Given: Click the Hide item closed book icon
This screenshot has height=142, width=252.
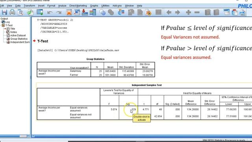Looking at the screenshot, I should point(216,12).
